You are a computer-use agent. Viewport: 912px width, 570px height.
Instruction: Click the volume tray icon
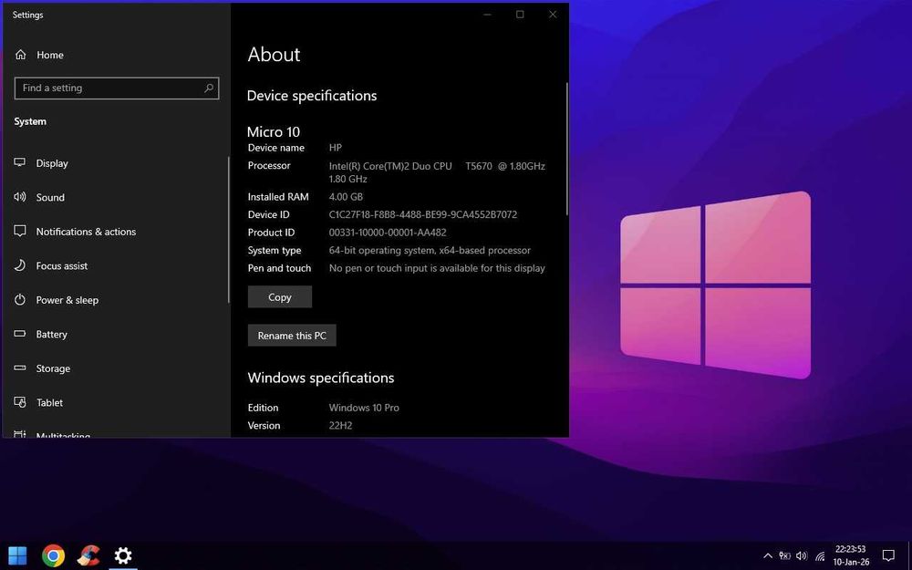click(x=802, y=556)
